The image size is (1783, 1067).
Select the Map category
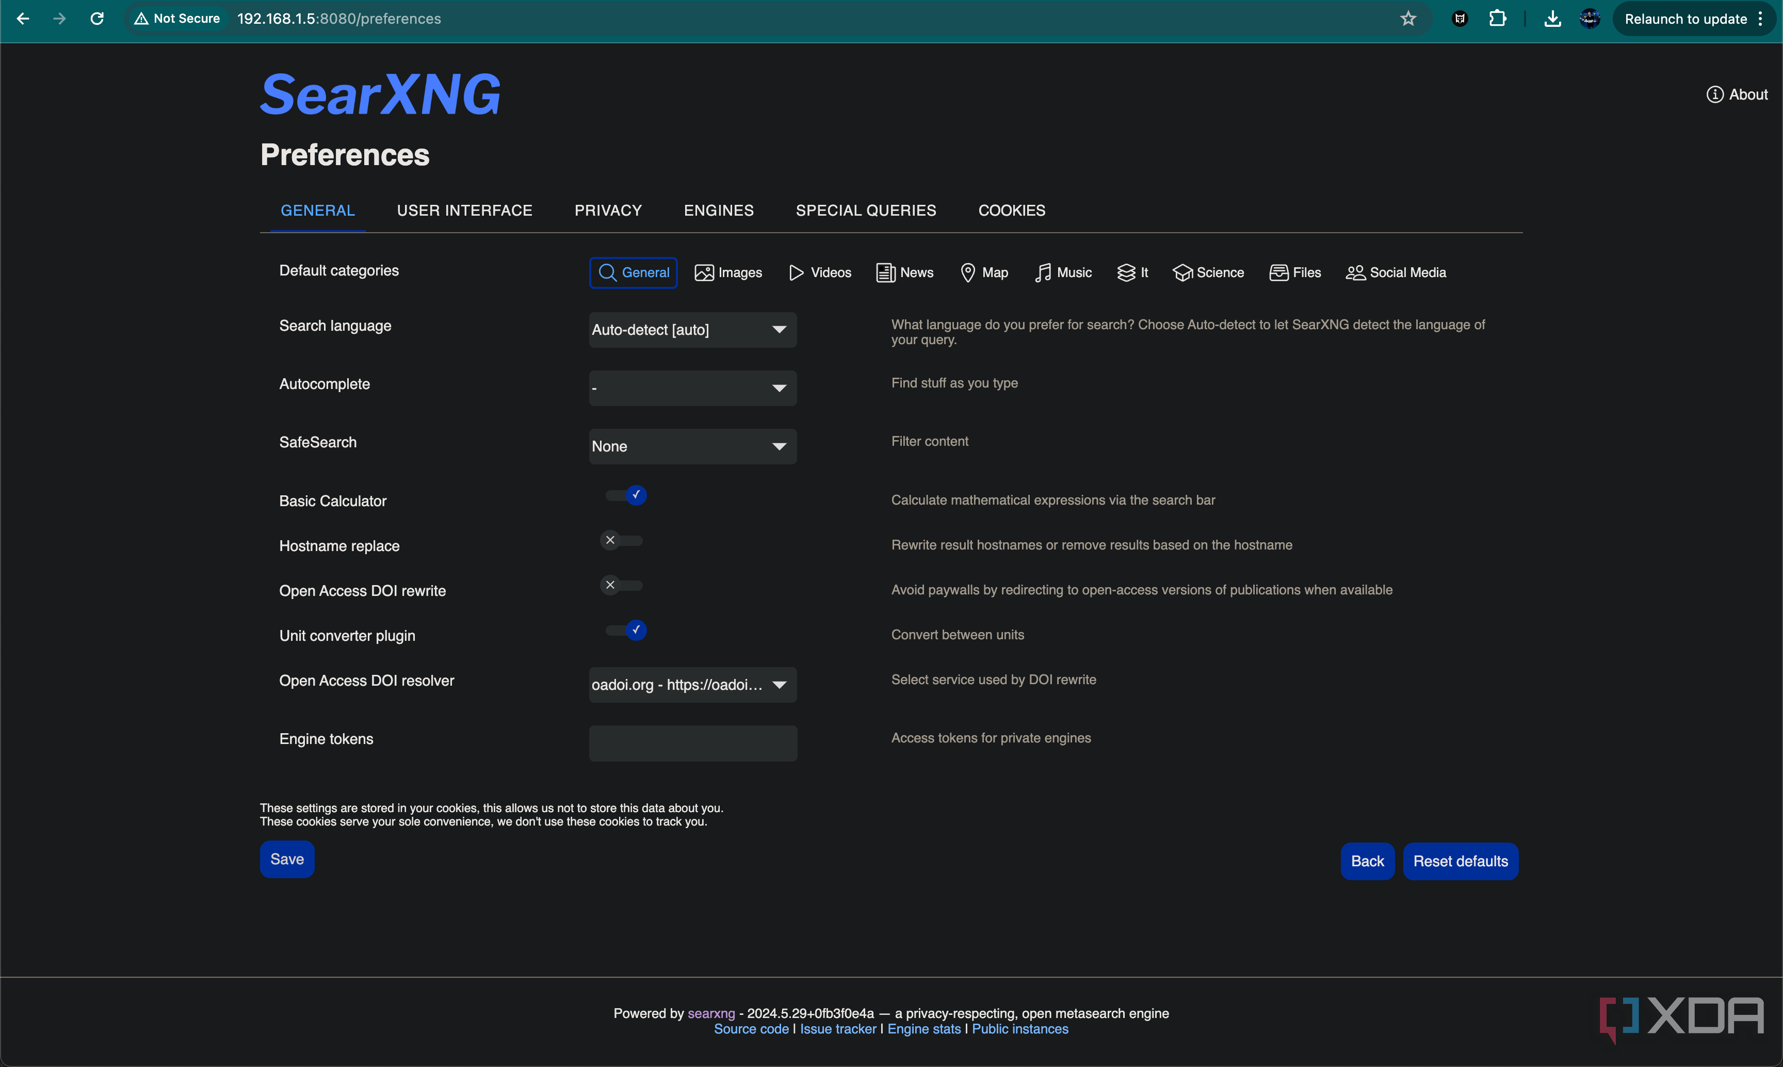[984, 272]
